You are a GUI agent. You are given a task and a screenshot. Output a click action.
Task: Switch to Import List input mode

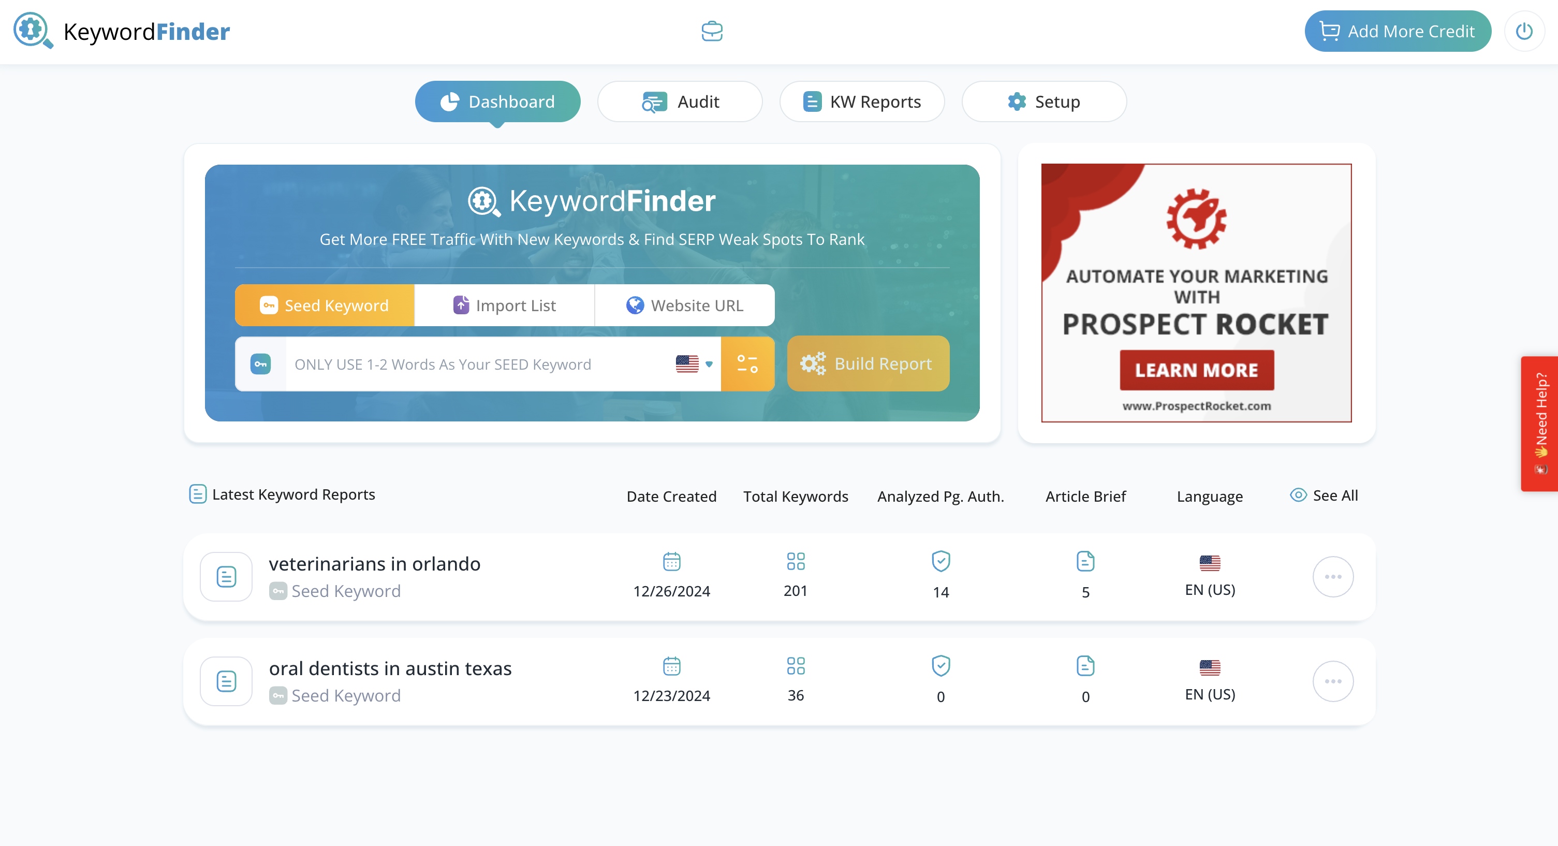click(505, 305)
